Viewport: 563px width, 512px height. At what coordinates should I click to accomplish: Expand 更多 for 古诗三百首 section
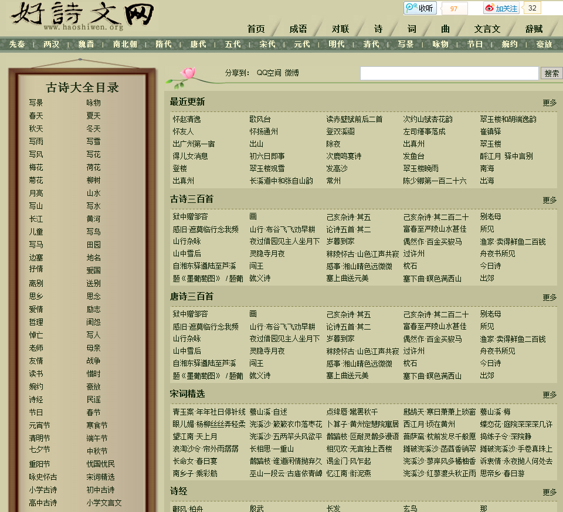coord(550,200)
